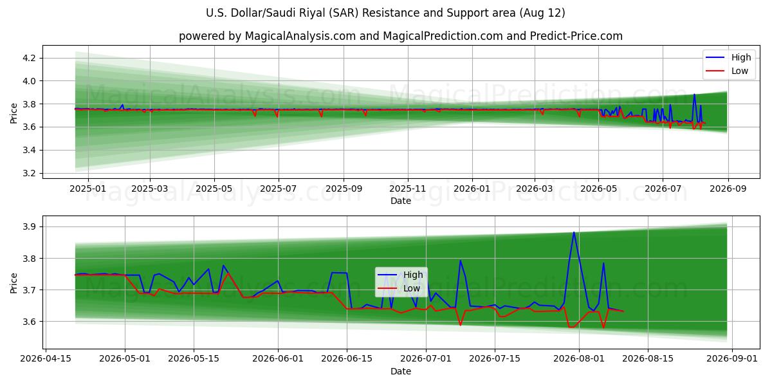Click the '2026-05-15' date tick label
The width and height of the screenshot is (772, 386).
coord(194,360)
